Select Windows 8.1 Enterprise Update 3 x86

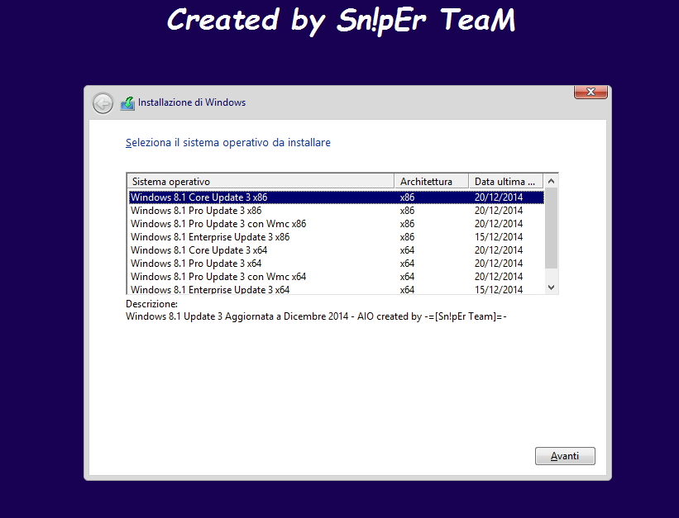[337, 237]
